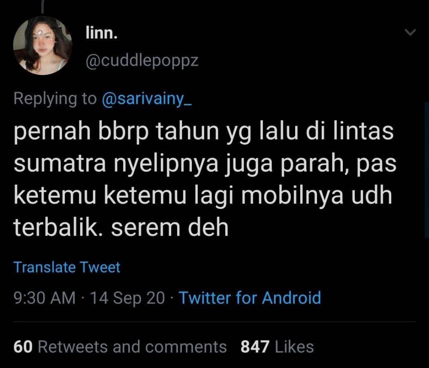429x368 pixels.
Task: Click the Replying to label
Action: click(55, 99)
